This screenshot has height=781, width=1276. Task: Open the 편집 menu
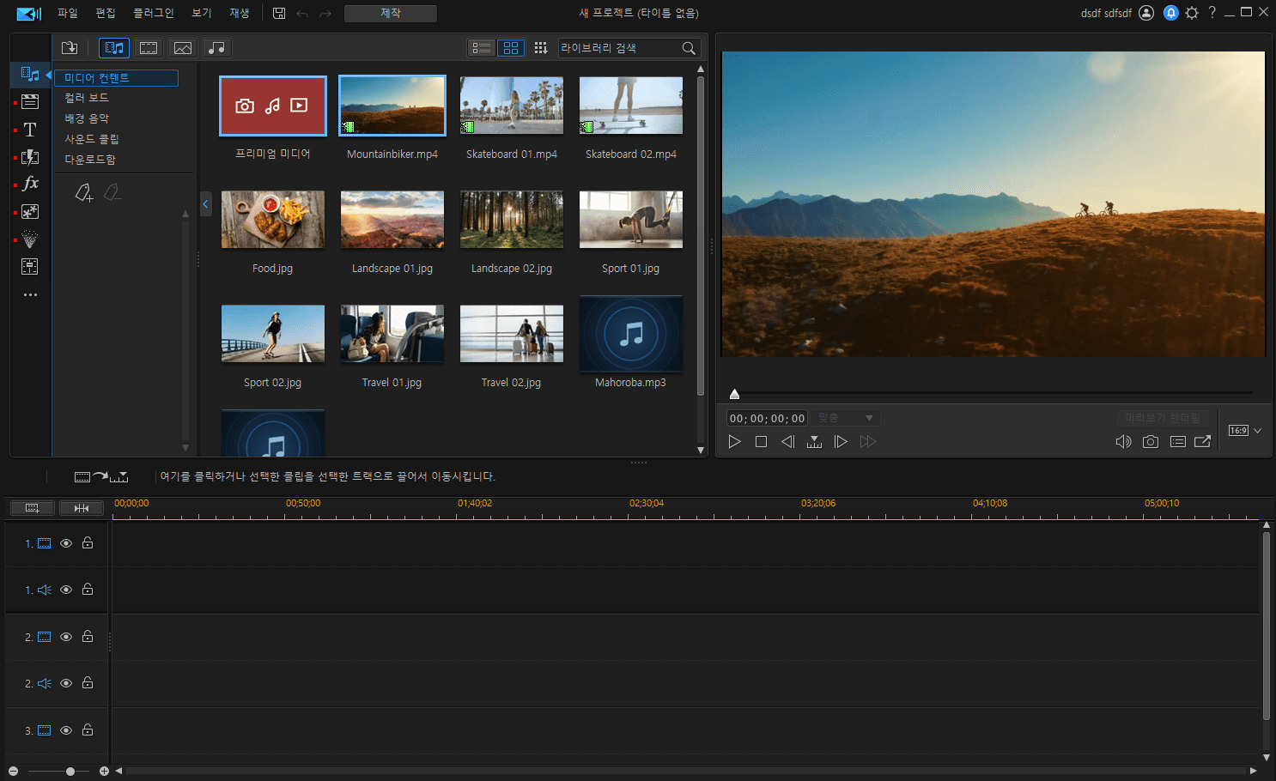click(x=106, y=13)
